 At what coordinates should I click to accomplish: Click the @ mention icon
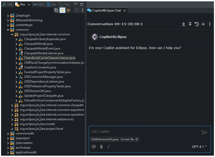(94, 147)
